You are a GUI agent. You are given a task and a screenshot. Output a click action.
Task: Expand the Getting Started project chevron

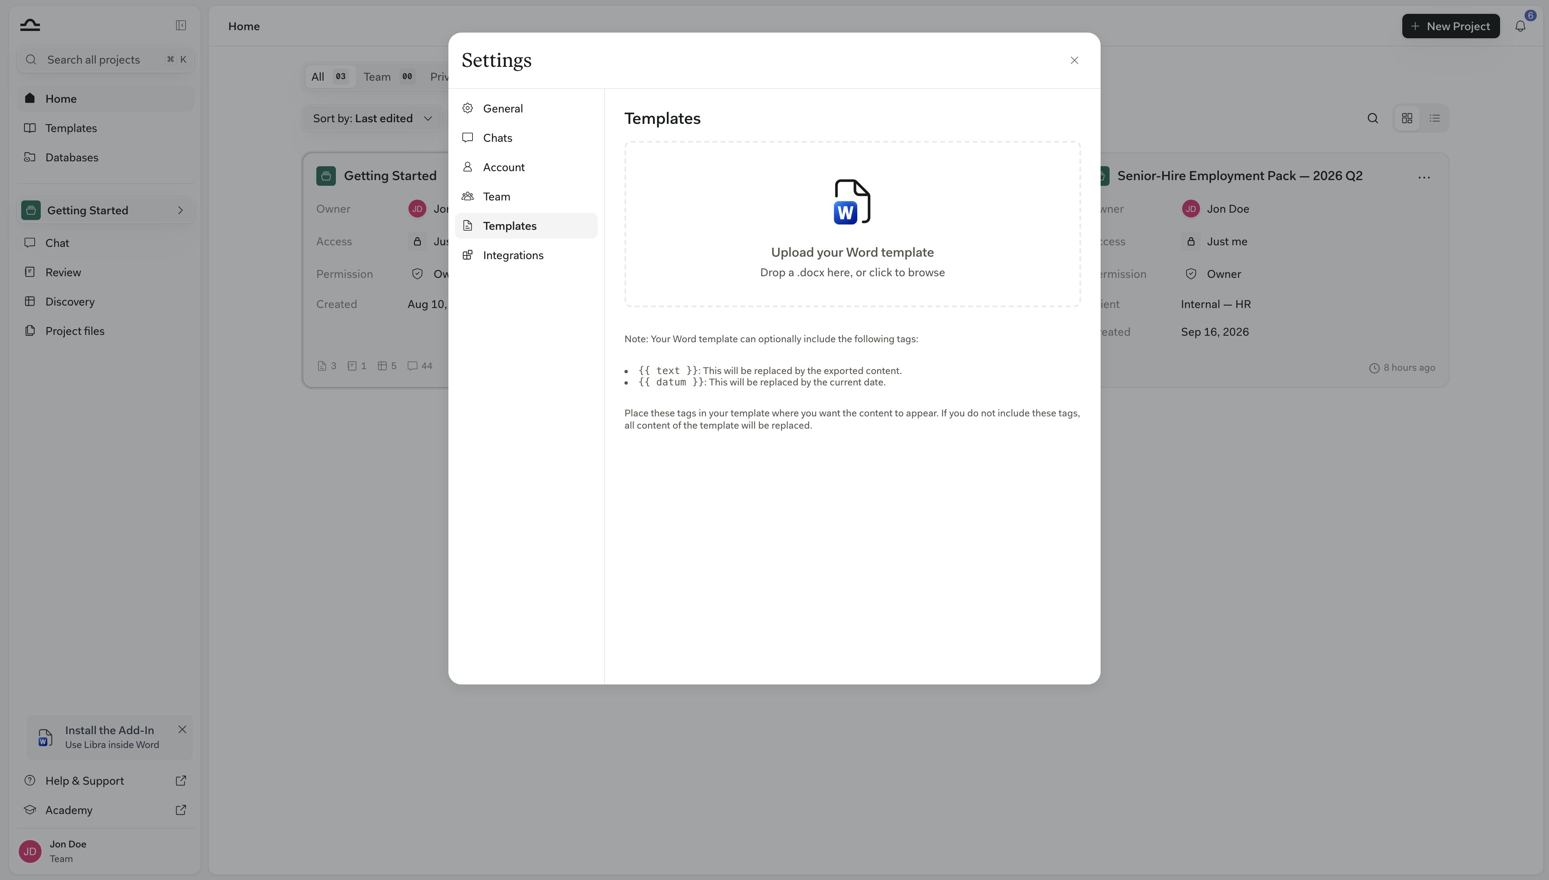click(180, 210)
